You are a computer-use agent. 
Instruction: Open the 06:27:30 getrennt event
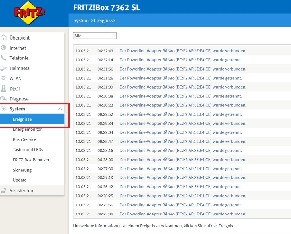181,169
